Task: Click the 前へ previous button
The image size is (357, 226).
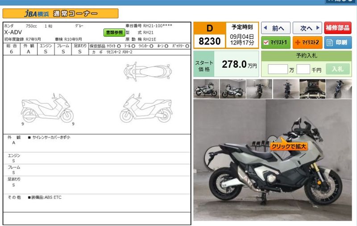Action: [275, 28]
